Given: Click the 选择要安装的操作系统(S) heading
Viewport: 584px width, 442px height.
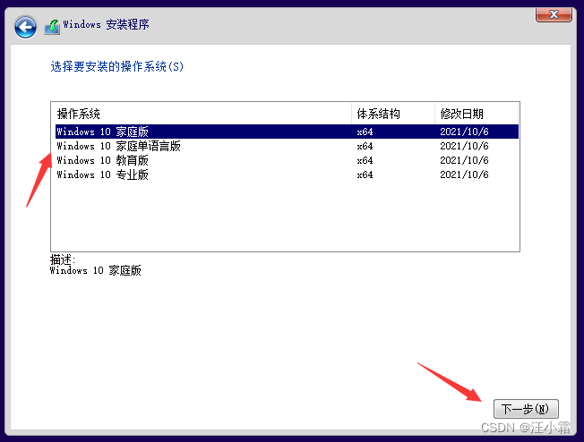Looking at the screenshot, I should click(x=117, y=66).
